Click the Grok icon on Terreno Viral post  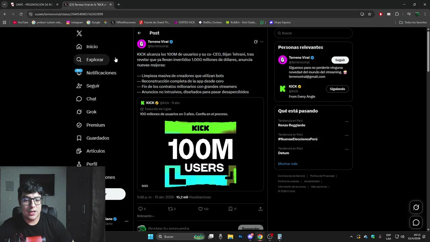256,42
